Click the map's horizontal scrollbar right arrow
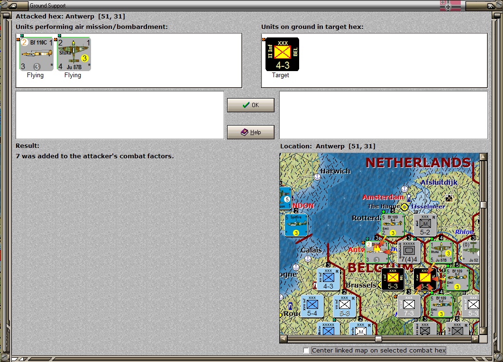 point(476,339)
